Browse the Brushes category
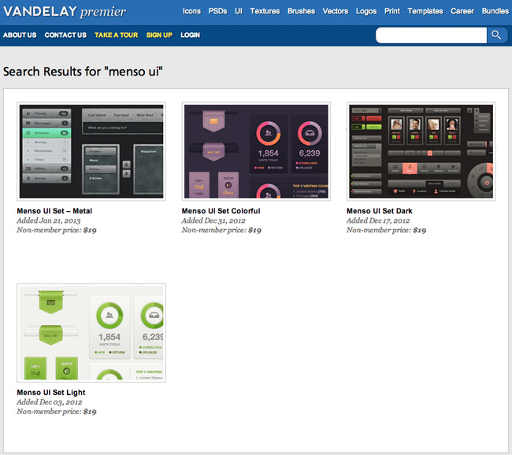The width and height of the screenshot is (512, 455). tap(301, 11)
